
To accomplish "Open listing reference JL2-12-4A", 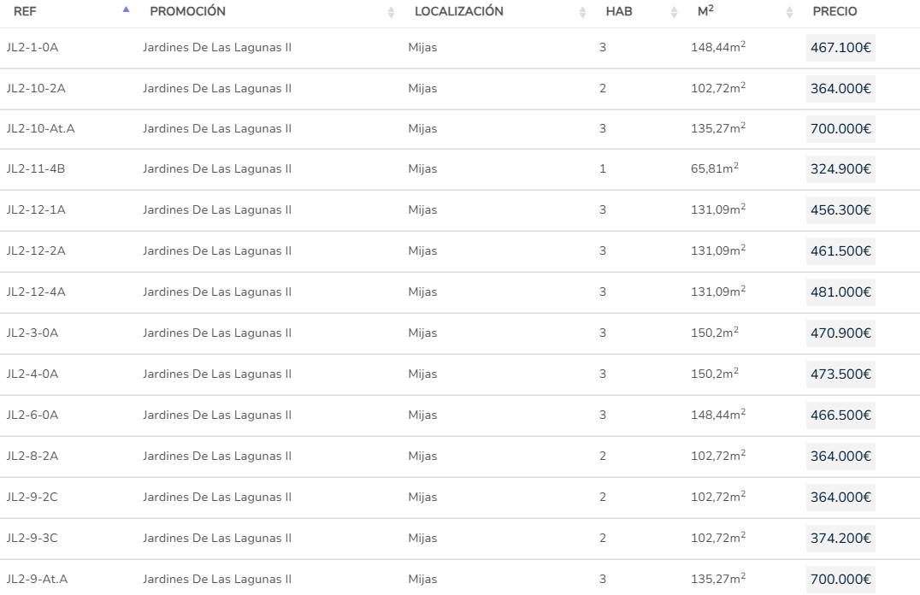I will 36,292.
